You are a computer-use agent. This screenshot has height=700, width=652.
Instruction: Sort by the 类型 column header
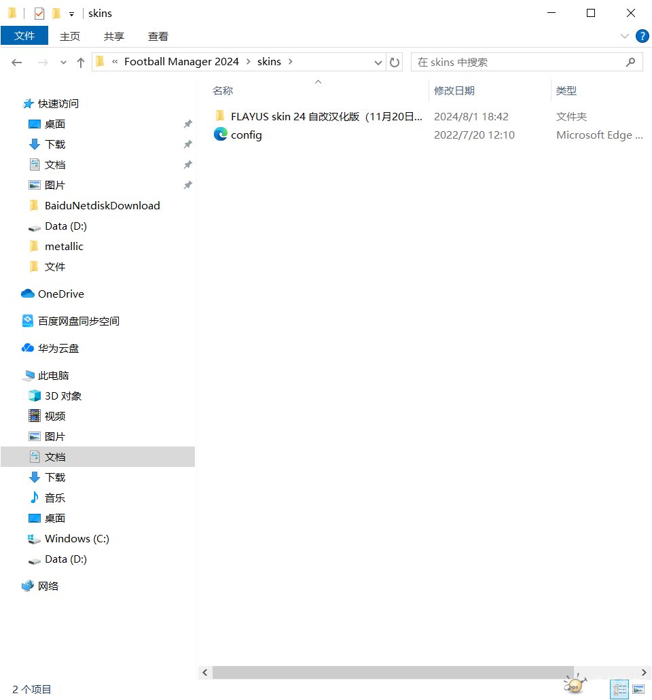[566, 90]
